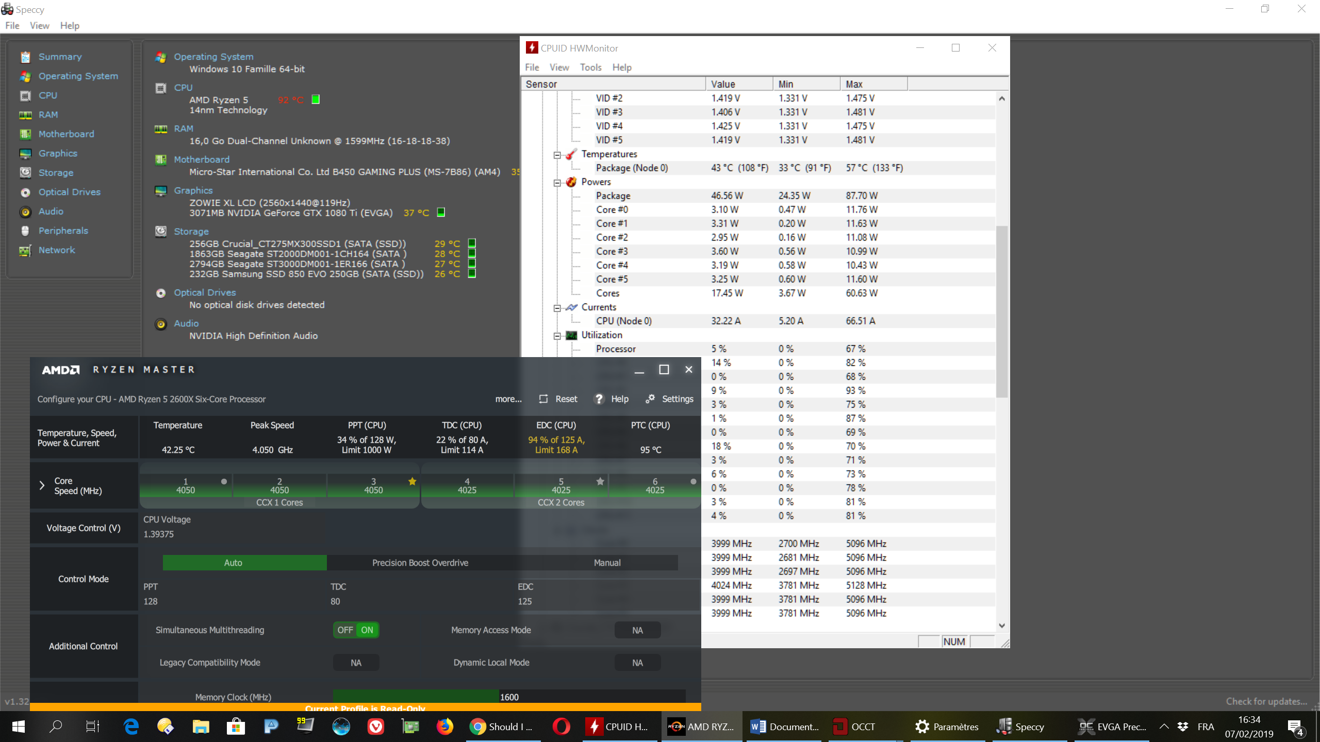
Task: Open notification center on taskbar
Action: pyautogui.click(x=1296, y=727)
